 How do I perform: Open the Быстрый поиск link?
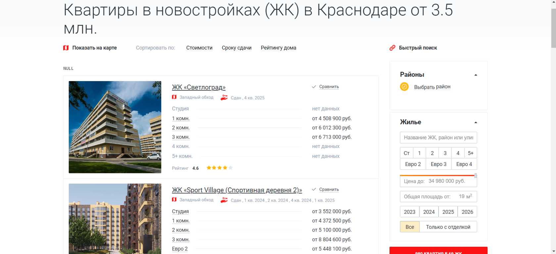pos(418,48)
